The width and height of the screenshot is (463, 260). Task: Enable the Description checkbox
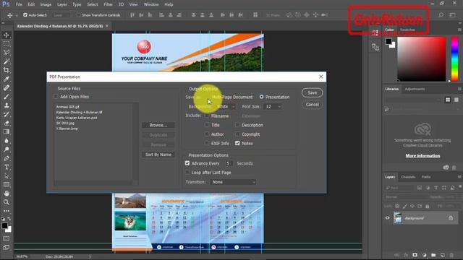(237, 125)
